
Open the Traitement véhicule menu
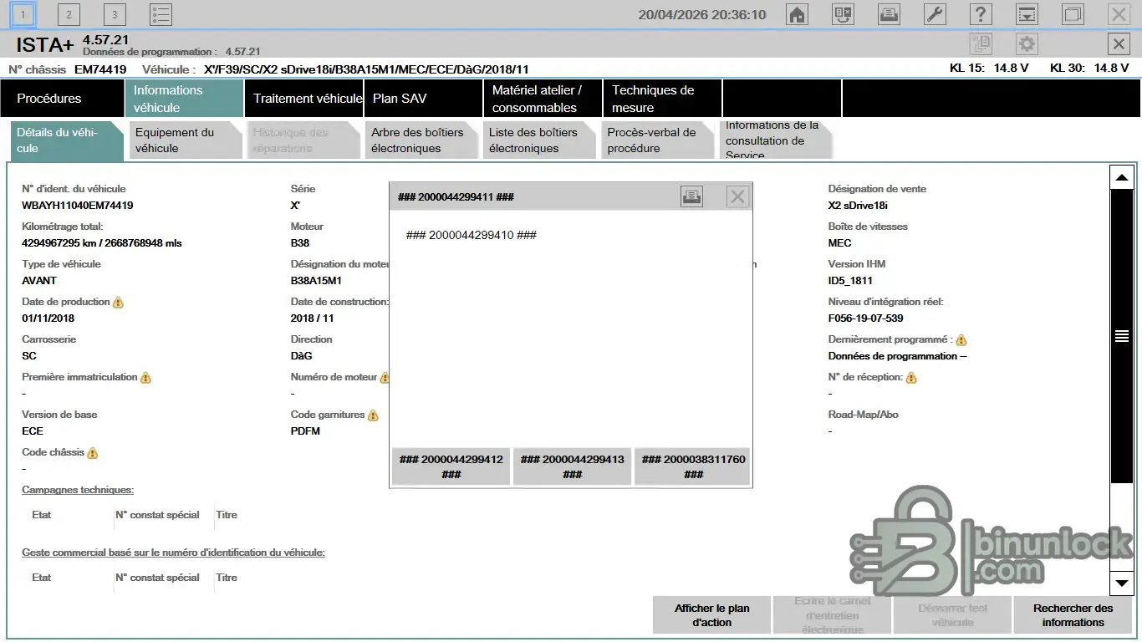point(307,99)
